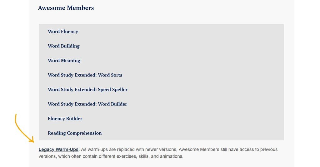Click the phrase 'Awesome Members' in the description
Screen dimensions: 320x167
199,150
